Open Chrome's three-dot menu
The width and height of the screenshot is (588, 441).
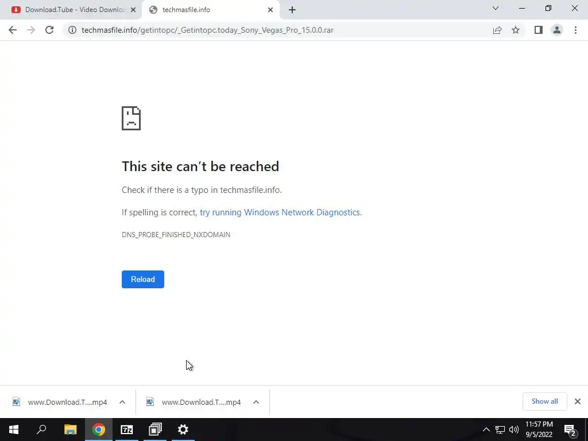pyautogui.click(x=575, y=30)
